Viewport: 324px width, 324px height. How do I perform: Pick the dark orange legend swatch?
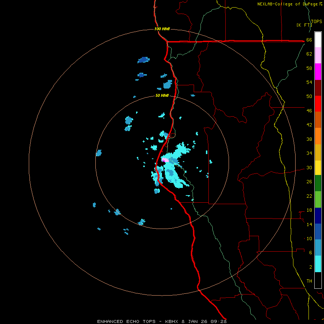(318, 120)
